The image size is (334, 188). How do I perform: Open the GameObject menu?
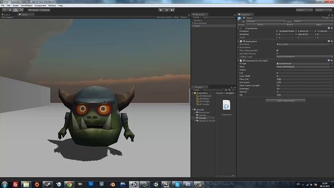pos(27,6)
